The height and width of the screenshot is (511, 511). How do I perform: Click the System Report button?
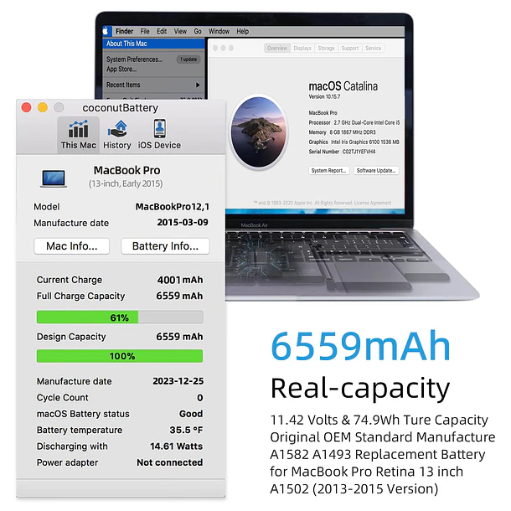(328, 170)
